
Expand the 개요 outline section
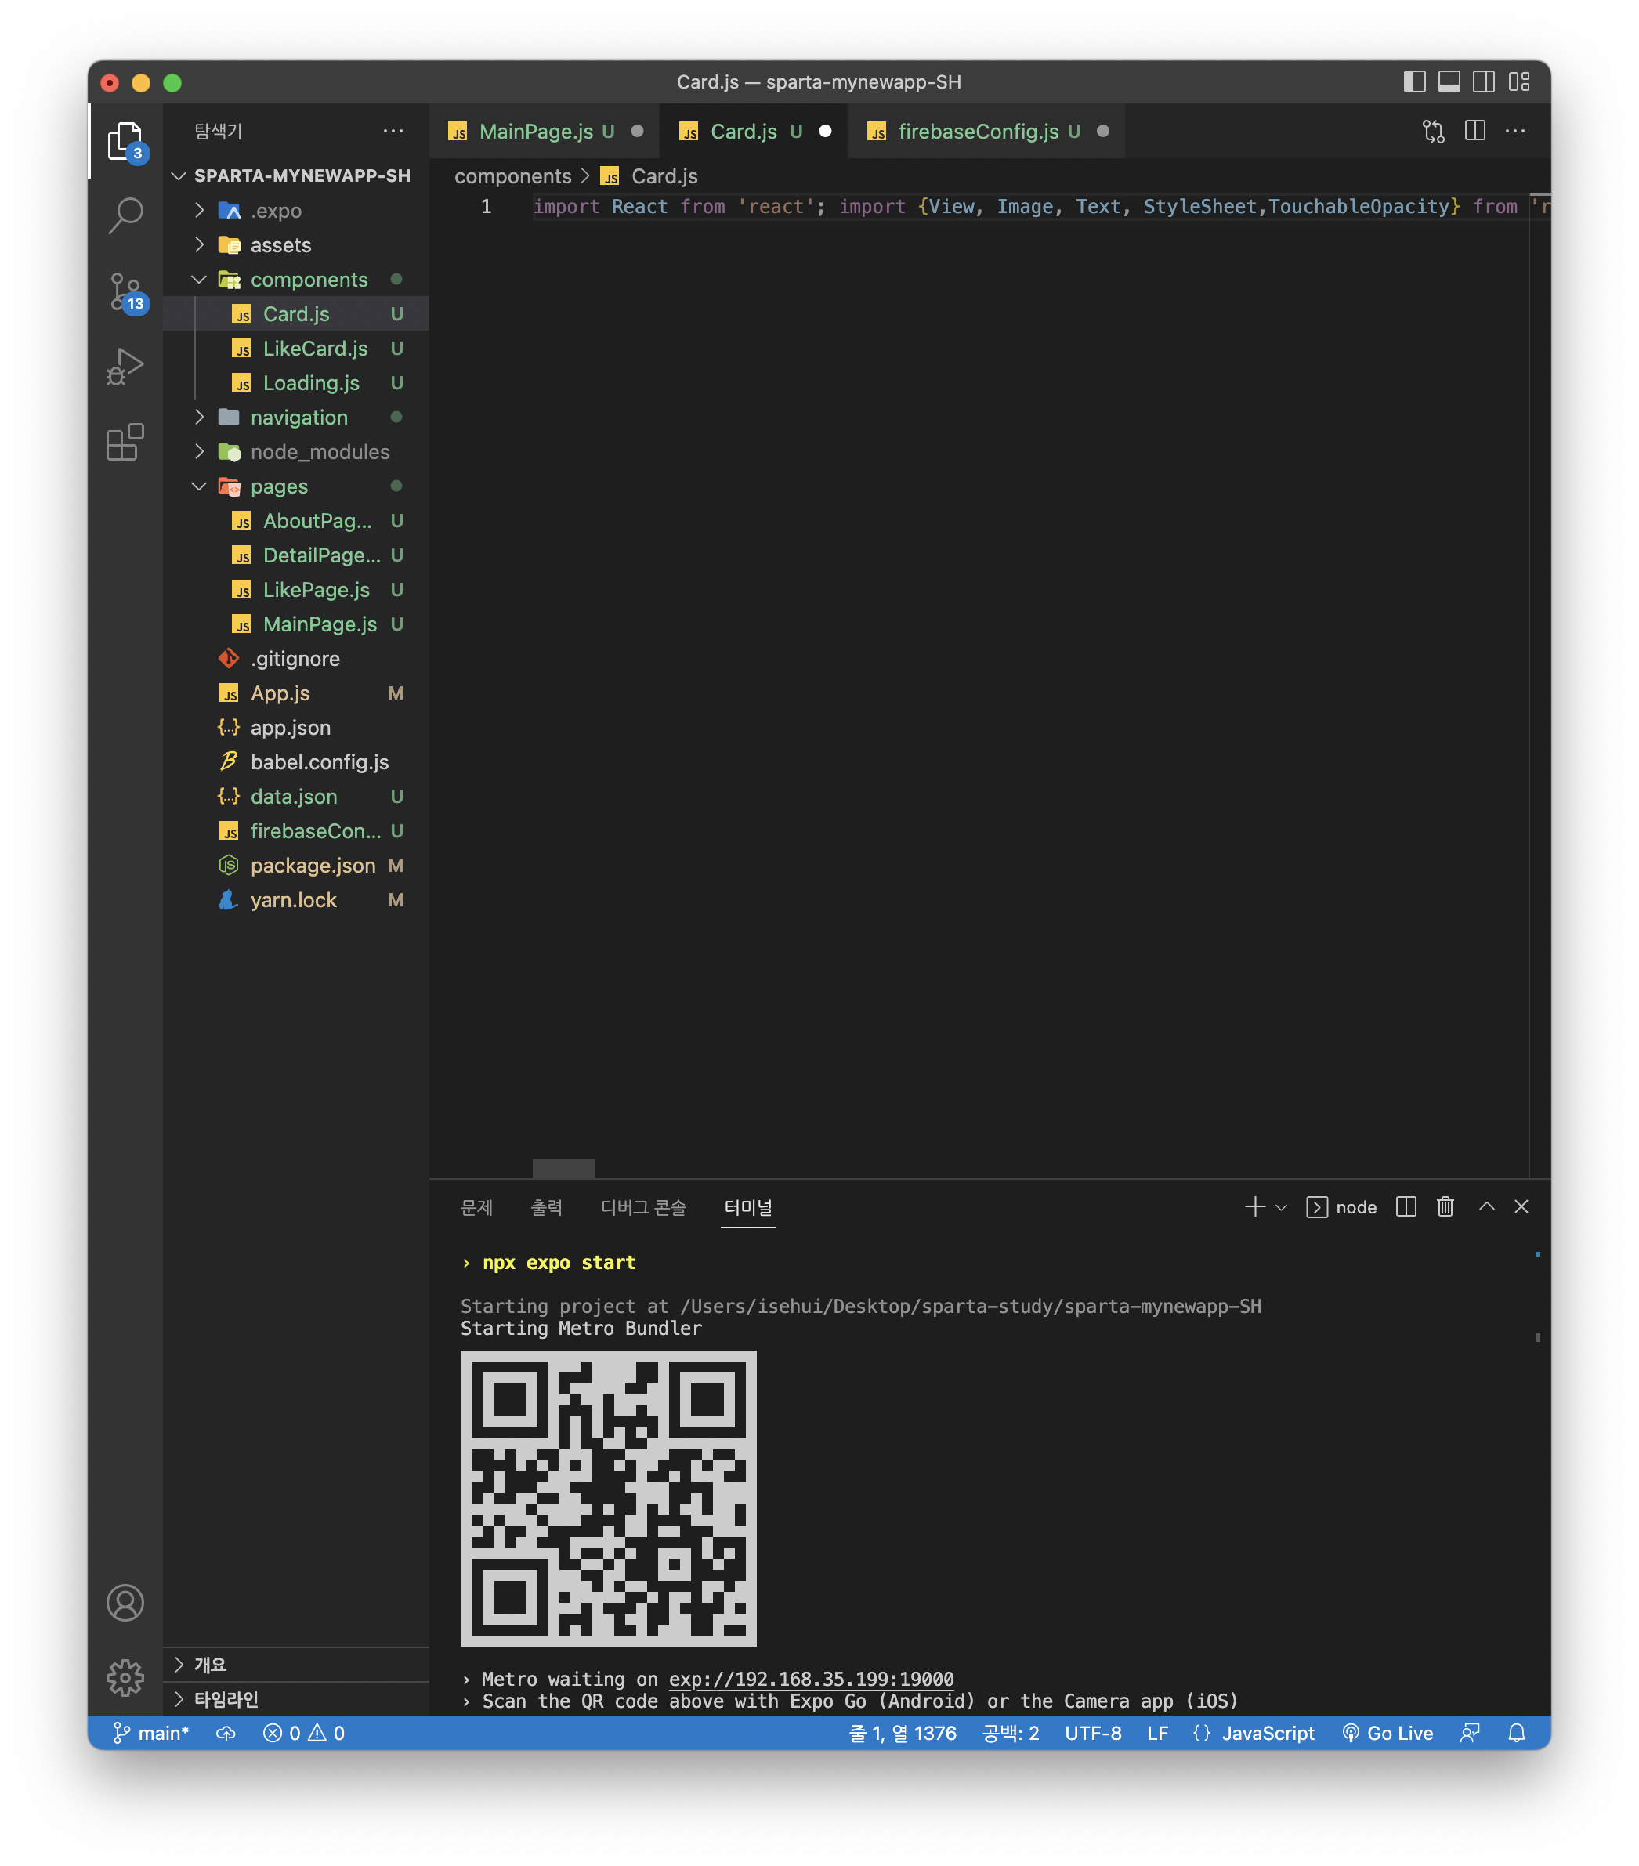(x=296, y=1664)
